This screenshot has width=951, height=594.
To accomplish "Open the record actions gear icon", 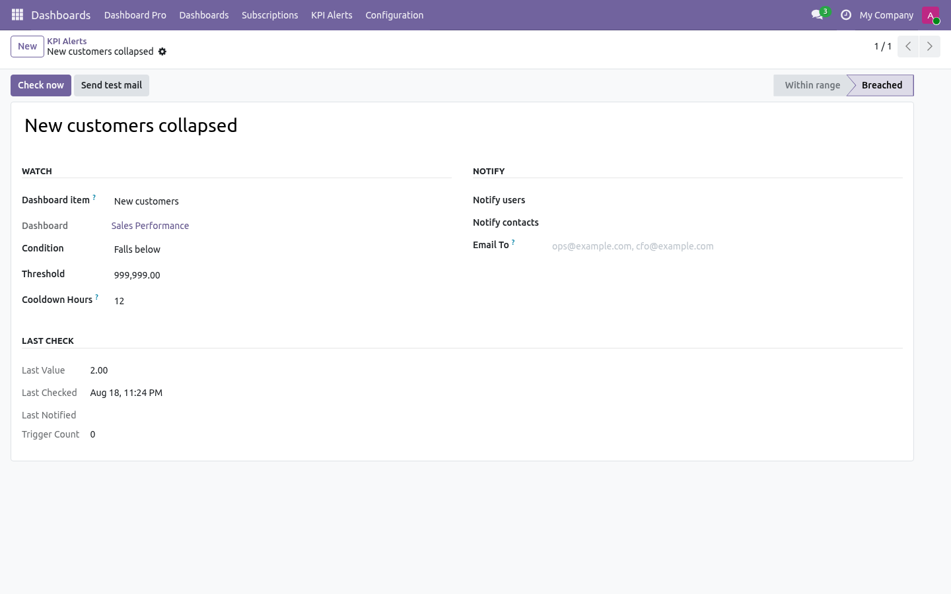I will click(x=162, y=51).
